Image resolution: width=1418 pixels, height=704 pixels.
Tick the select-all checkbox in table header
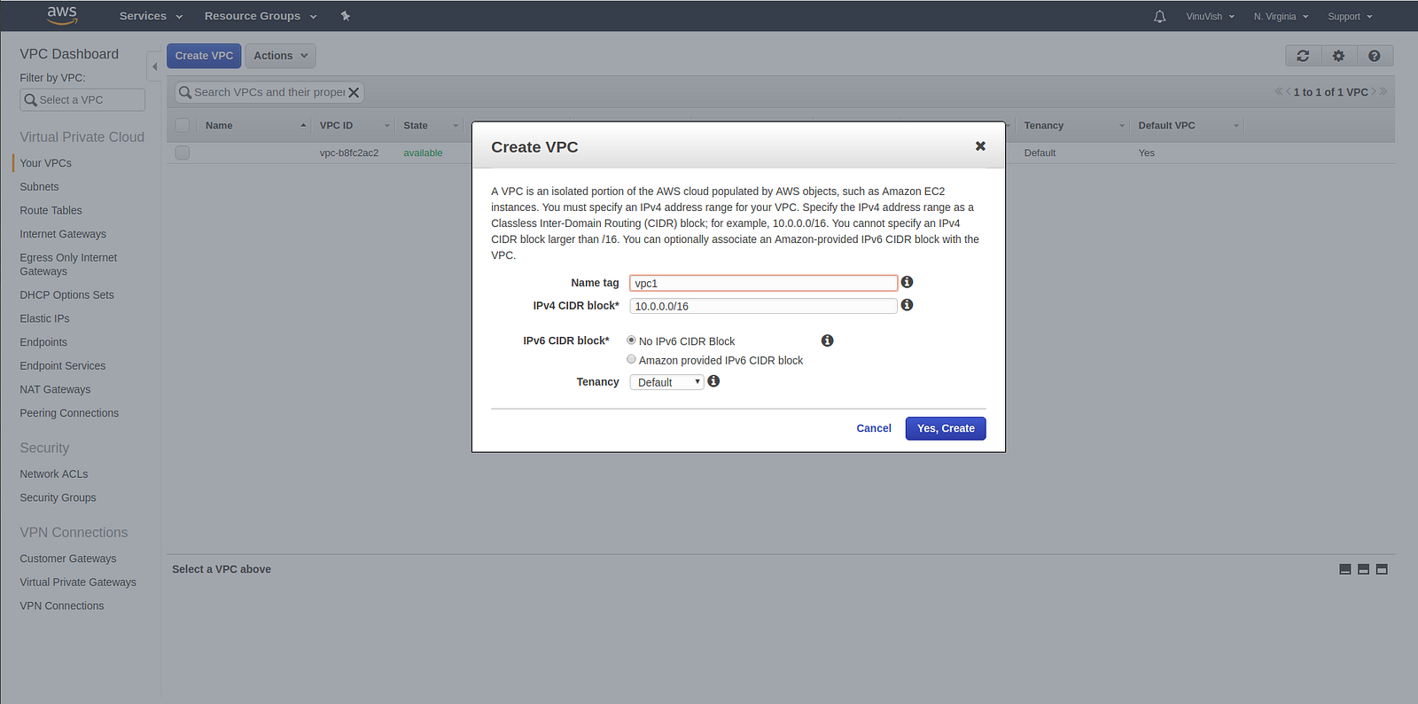click(183, 125)
